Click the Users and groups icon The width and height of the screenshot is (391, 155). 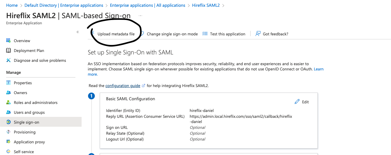click(8, 112)
